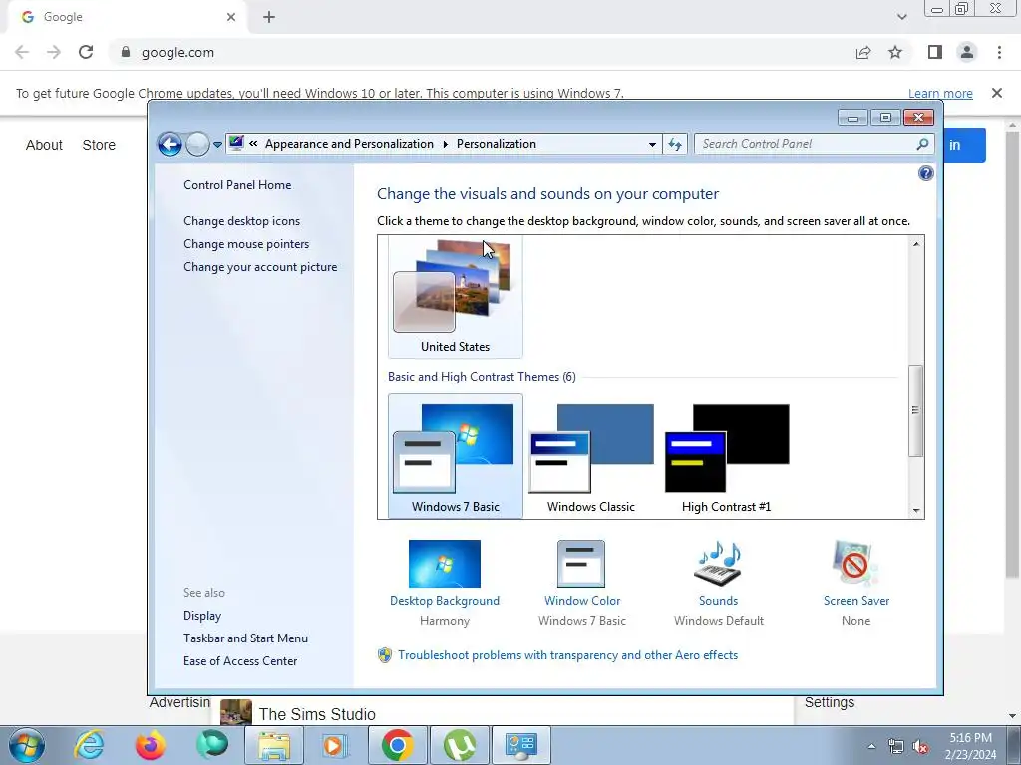This screenshot has width=1021, height=765.
Task: Click Settings link on Google page footer
Action: (x=829, y=702)
